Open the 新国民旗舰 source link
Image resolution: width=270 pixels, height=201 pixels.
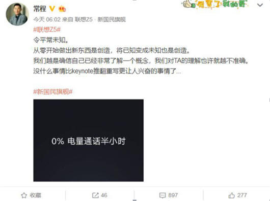pyautogui.click(x=112, y=20)
